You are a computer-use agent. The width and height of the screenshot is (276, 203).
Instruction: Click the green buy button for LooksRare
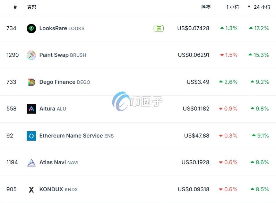pos(158,28)
